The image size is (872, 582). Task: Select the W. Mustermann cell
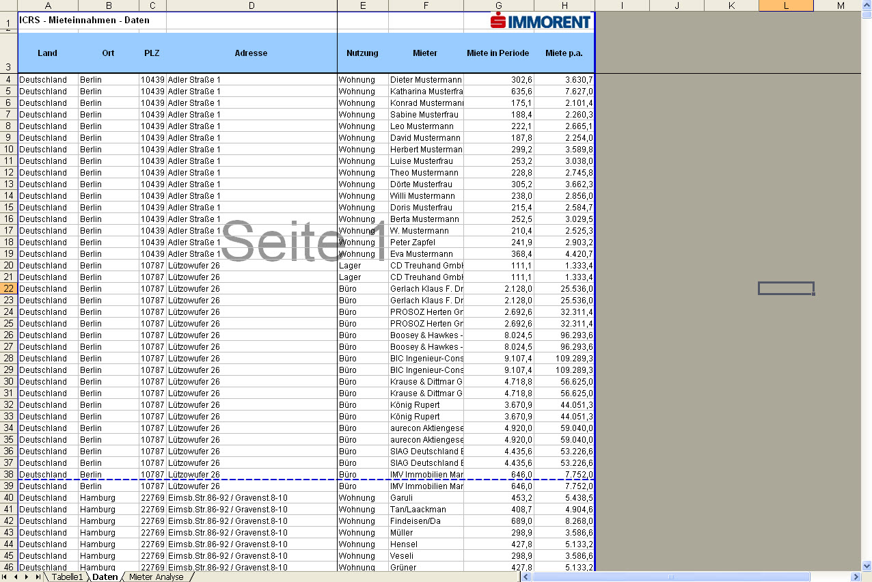[426, 231]
